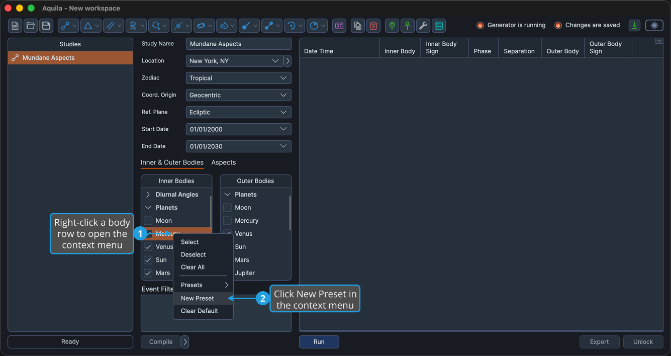Viewport: 671px width, 356px height.
Task: Check the Moon box under Inner Bodies
Action: pos(148,221)
